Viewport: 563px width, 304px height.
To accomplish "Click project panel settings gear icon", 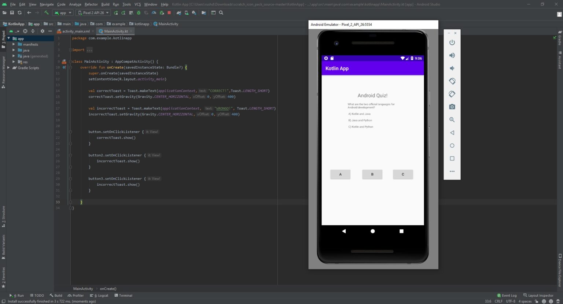I will click(x=42, y=31).
